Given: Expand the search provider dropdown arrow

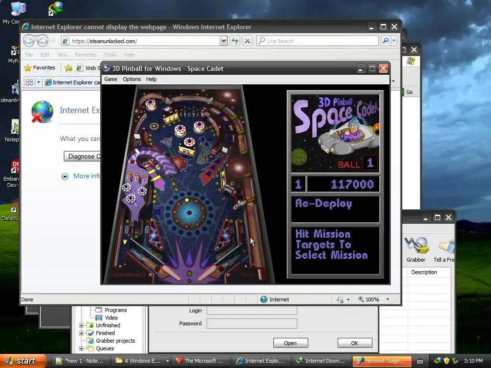Looking at the screenshot, I should tap(394, 41).
